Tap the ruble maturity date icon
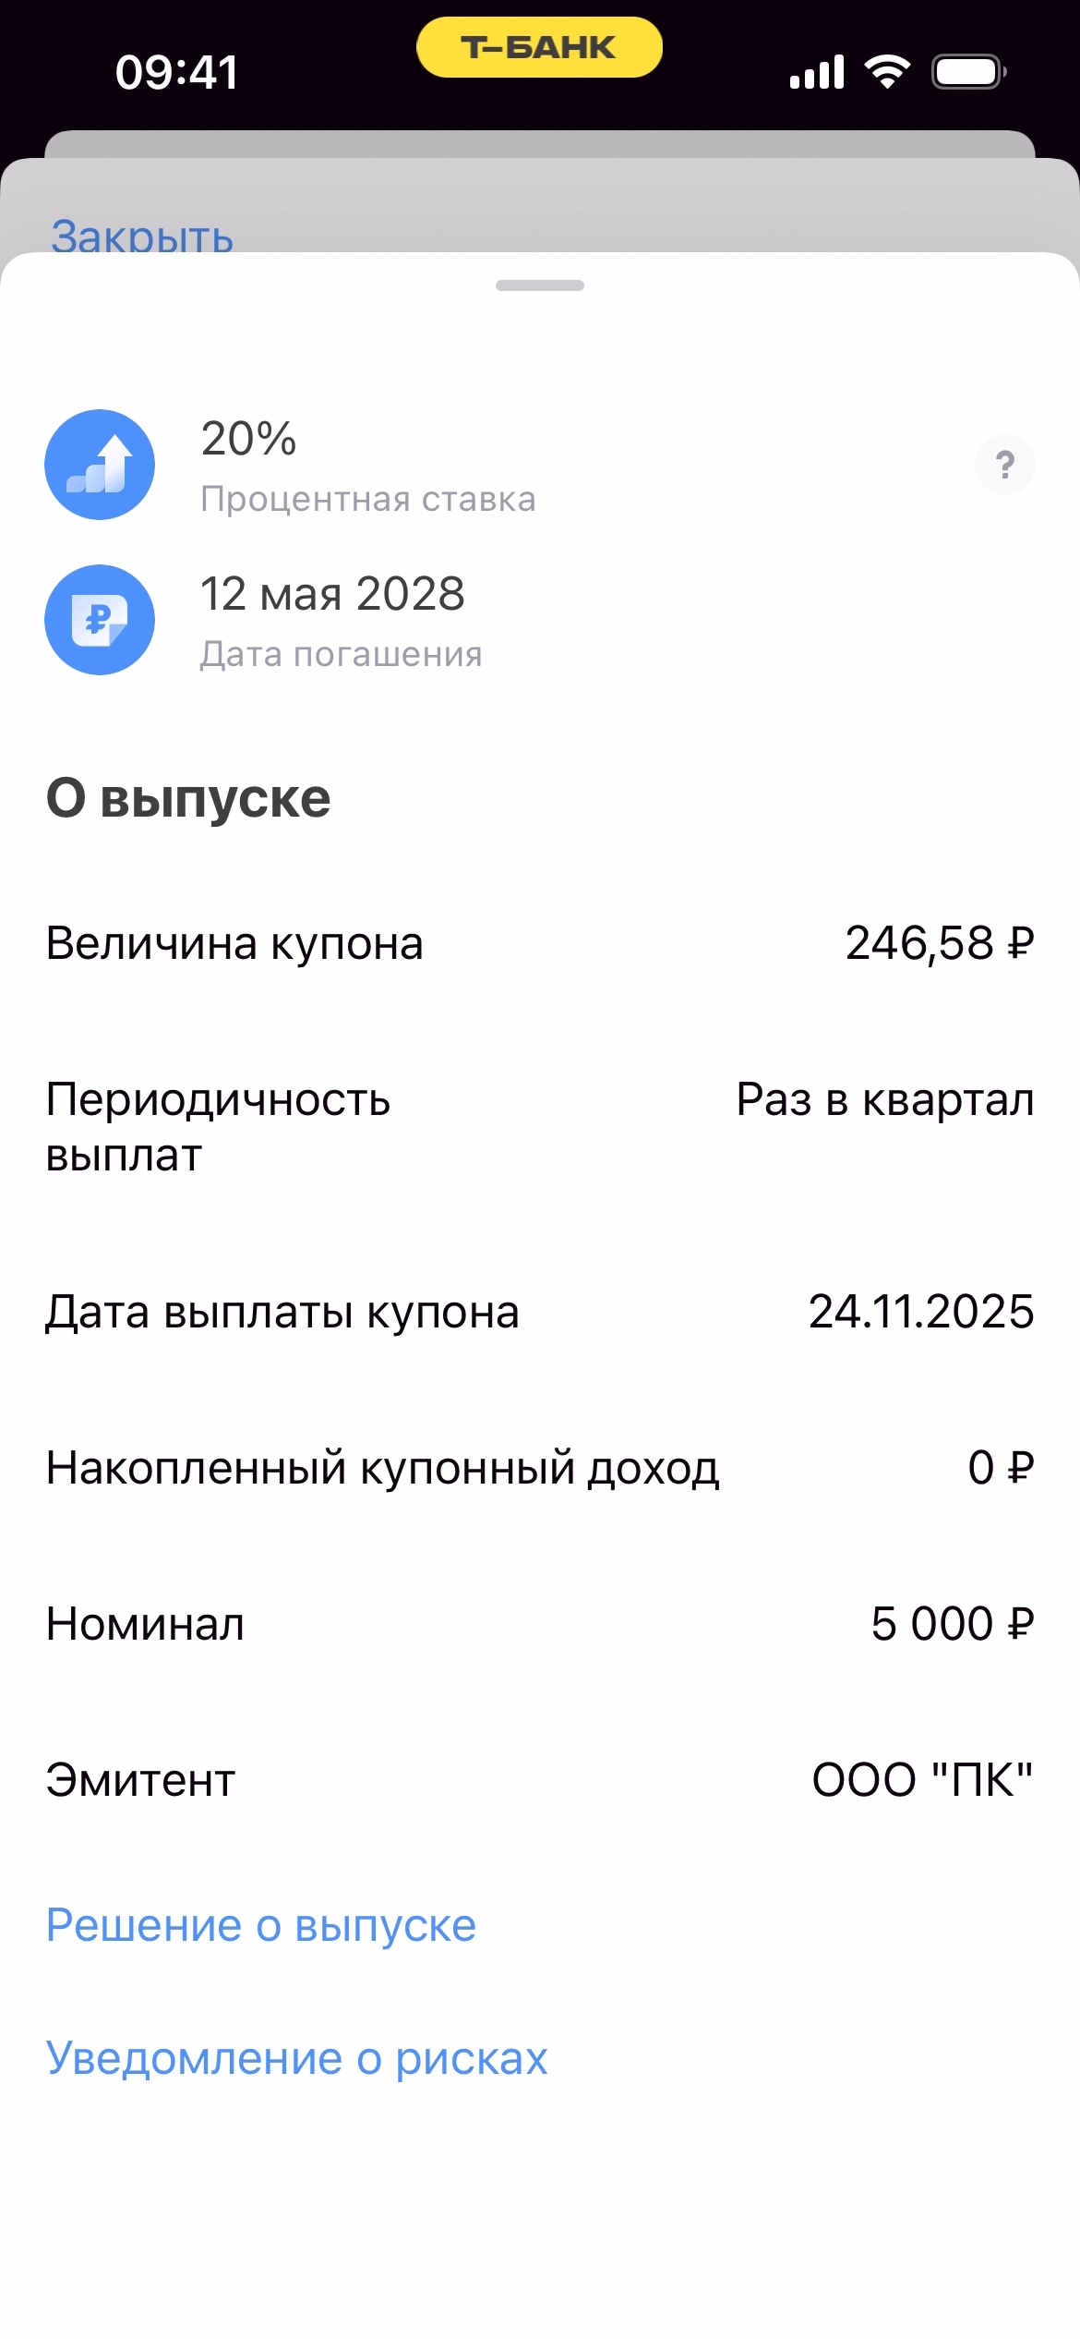1080x2339 pixels. [100, 619]
